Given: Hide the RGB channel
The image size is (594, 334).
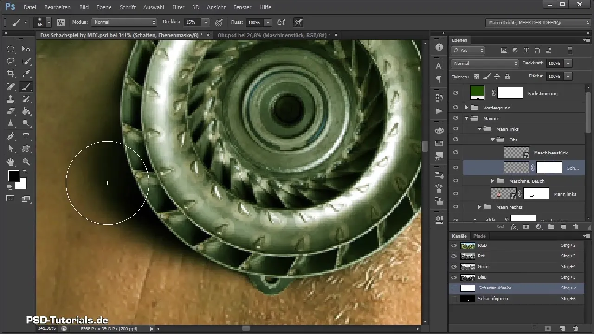Looking at the screenshot, I should click(x=454, y=245).
